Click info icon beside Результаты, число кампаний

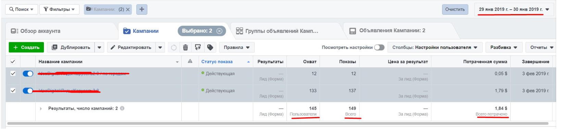[x=122, y=108]
